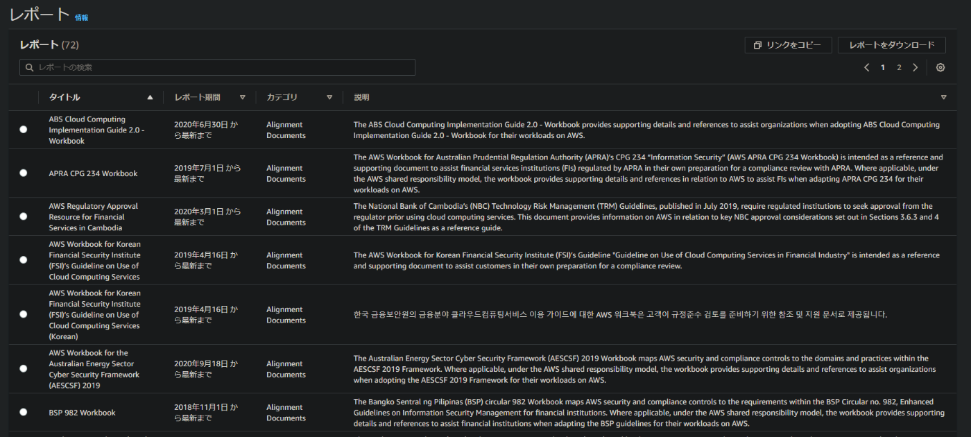Image resolution: width=971 pixels, height=437 pixels.
Task: Click title 'ABS Cloud Computing Implementation Guide 2.0'
Action: coord(96,130)
